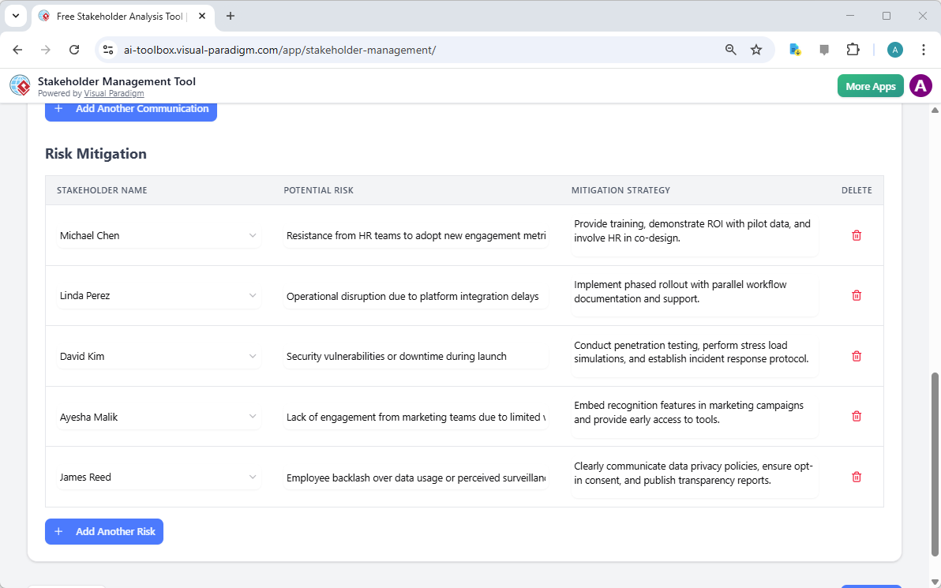Screen dimensions: 941x588
Task: Delete Linda Perez's risk entry using trash icon
Action: click(856, 295)
